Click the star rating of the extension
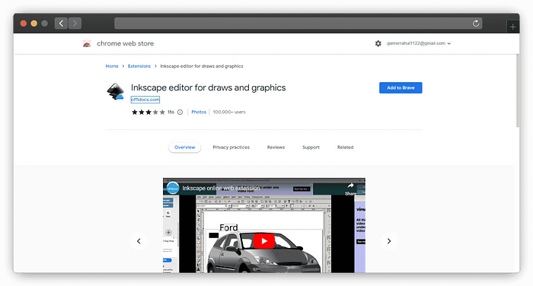The width and height of the screenshot is (533, 286). (x=148, y=112)
